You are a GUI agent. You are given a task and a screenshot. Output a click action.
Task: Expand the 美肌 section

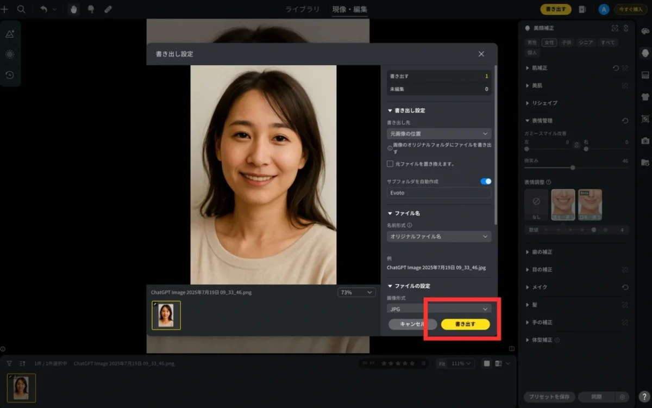click(x=534, y=85)
